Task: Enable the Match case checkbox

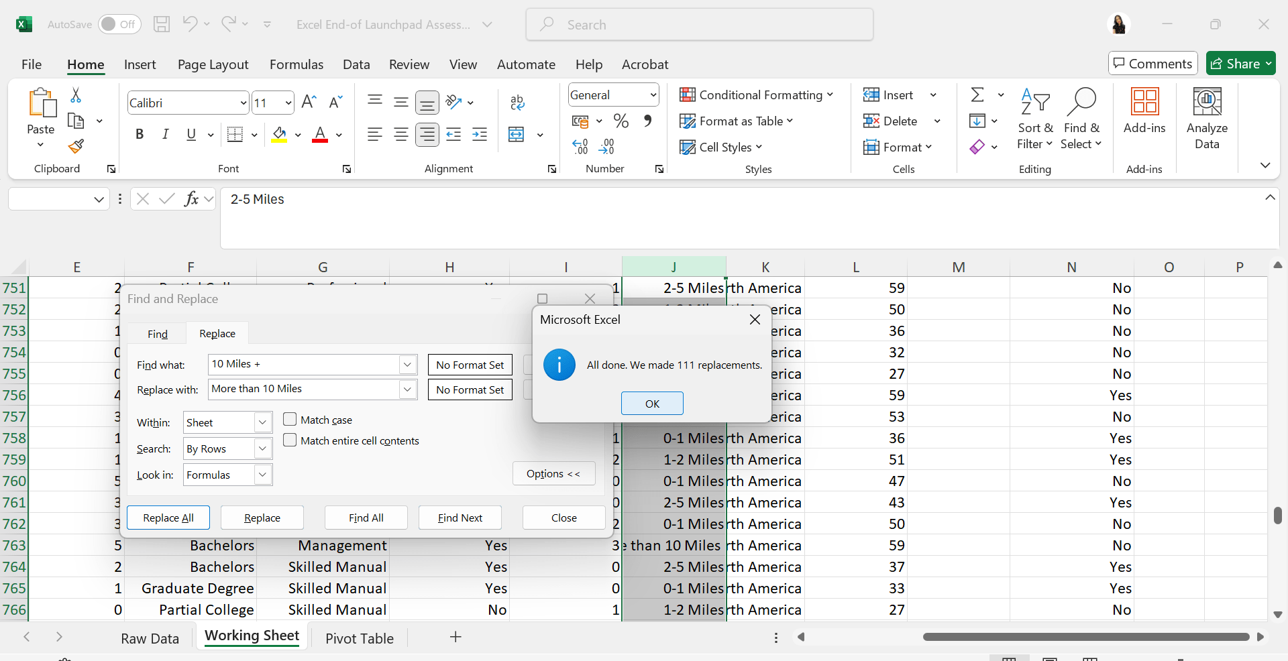Action: coord(290,420)
